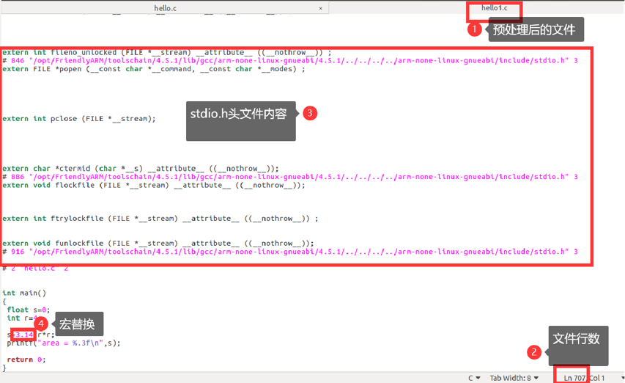Click the '# 846' stdio.h line marker
Viewport: 625px width, 383px height.
point(290,61)
